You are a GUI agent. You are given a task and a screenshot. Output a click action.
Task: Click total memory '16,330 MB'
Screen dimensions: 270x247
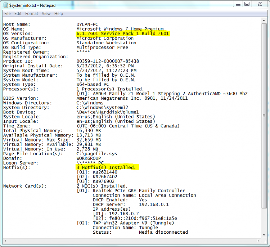(89, 131)
